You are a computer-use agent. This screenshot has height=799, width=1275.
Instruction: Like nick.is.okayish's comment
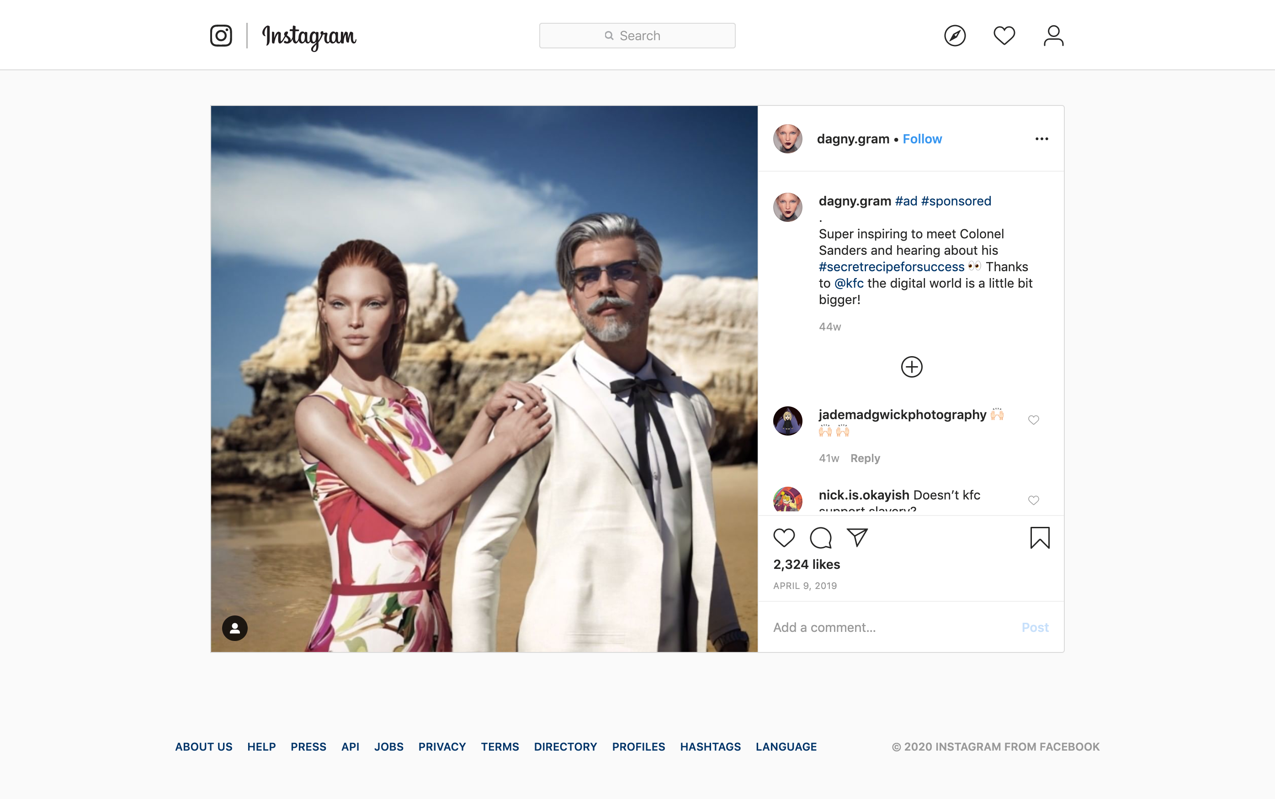pyautogui.click(x=1033, y=500)
